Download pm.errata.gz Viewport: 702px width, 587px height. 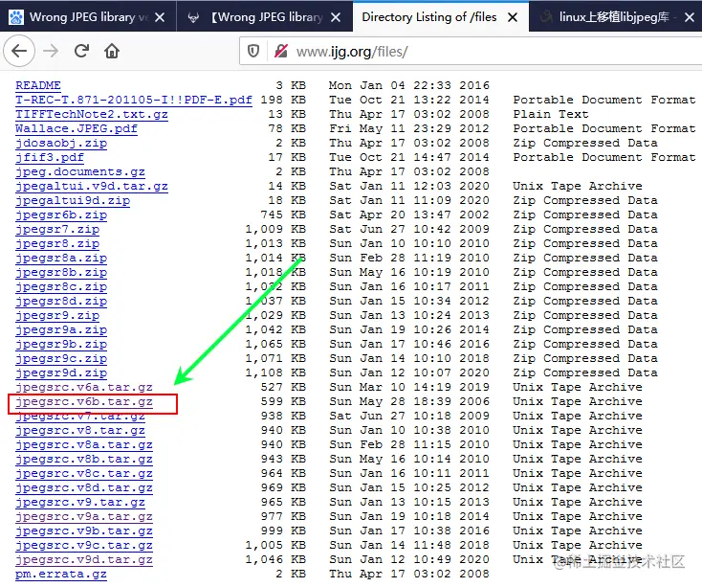coord(61,574)
